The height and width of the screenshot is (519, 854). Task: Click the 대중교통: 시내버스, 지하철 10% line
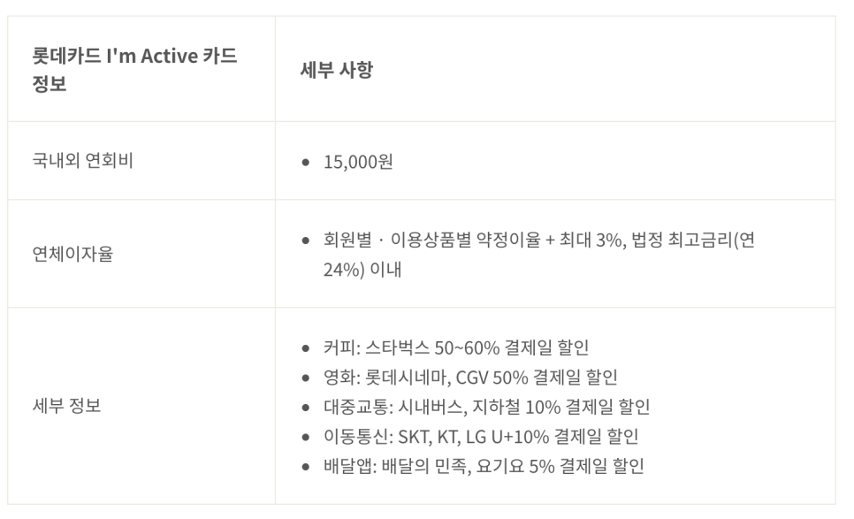point(486,407)
